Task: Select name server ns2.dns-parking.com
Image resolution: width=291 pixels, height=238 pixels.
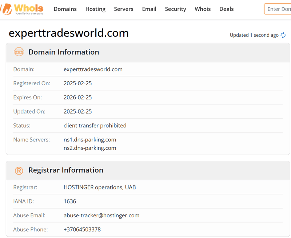Action: tap(90, 148)
